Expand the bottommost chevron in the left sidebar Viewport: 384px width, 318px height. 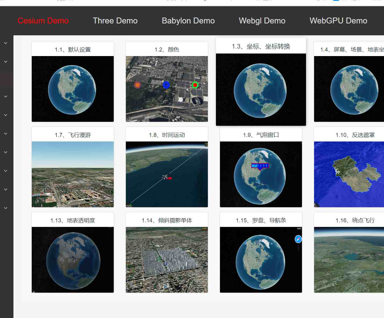click(x=6, y=208)
